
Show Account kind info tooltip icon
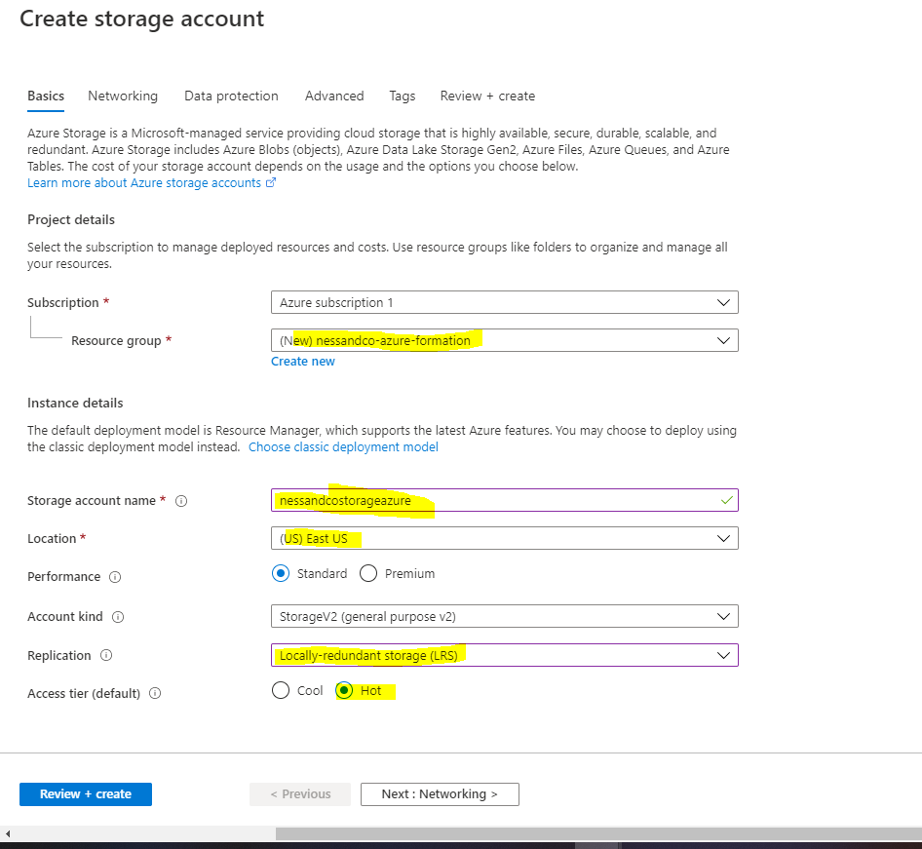[118, 617]
